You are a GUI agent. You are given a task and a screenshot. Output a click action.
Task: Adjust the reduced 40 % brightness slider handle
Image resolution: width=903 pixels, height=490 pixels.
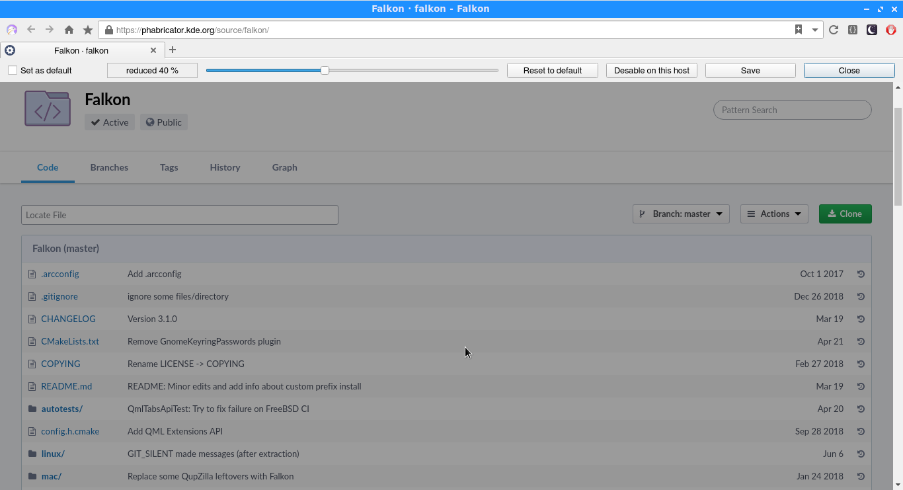point(325,70)
